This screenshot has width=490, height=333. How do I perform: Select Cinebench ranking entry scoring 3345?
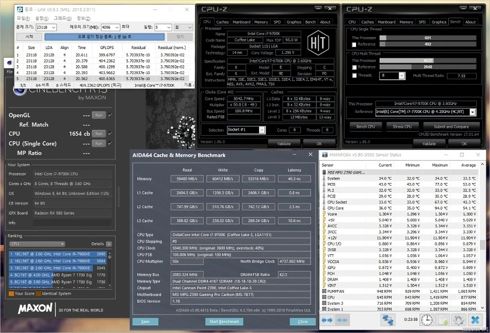[x=58, y=268]
